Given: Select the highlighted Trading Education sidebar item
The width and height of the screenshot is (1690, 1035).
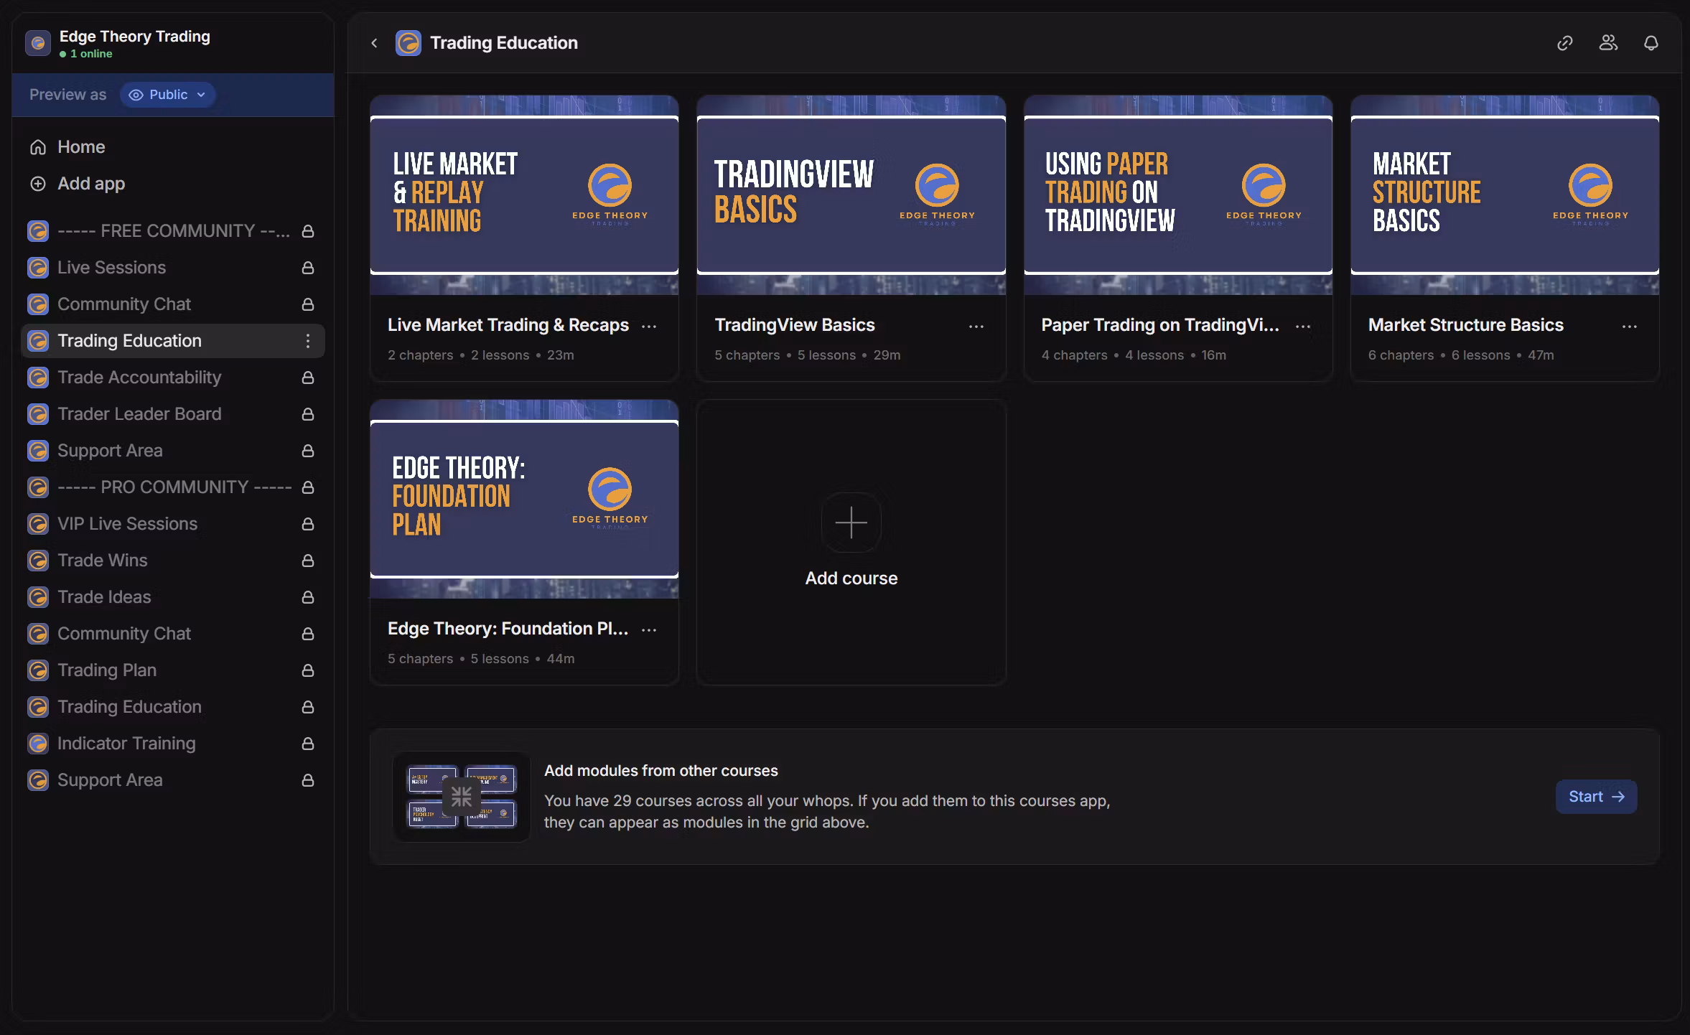Looking at the screenshot, I should (x=173, y=341).
